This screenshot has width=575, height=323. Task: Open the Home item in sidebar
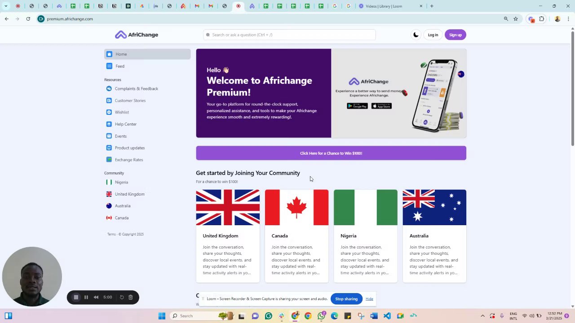coord(147,54)
